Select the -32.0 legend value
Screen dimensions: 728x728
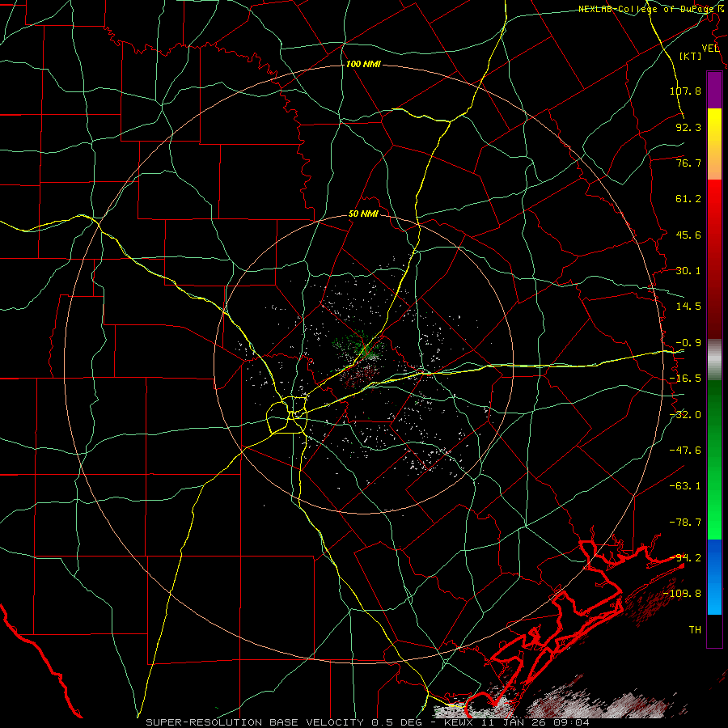point(685,415)
